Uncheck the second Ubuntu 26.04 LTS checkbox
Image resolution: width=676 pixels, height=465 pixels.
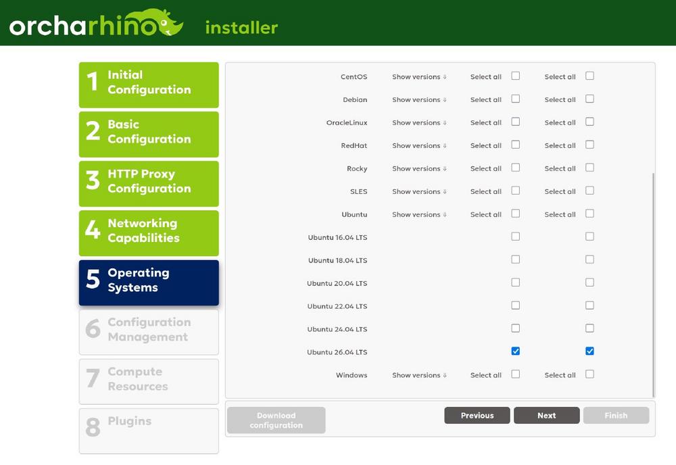tap(590, 351)
